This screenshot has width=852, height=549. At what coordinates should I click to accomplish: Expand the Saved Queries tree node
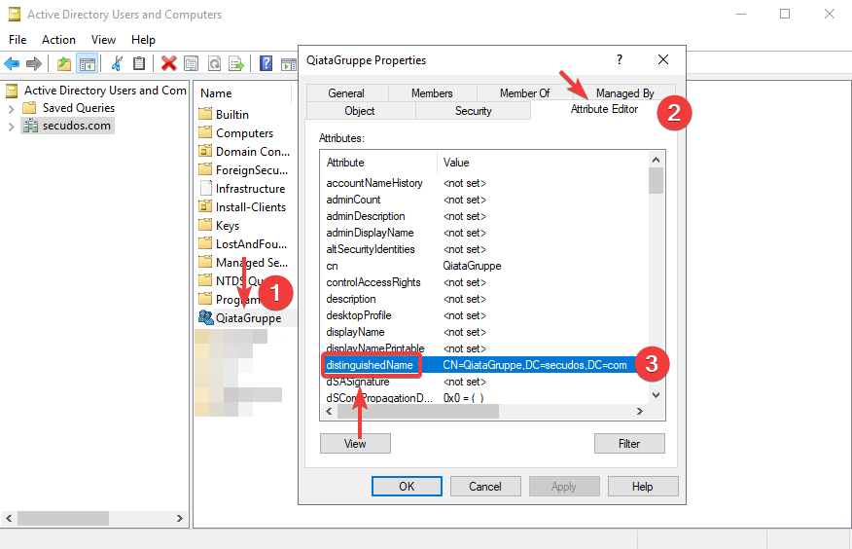tap(11, 108)
